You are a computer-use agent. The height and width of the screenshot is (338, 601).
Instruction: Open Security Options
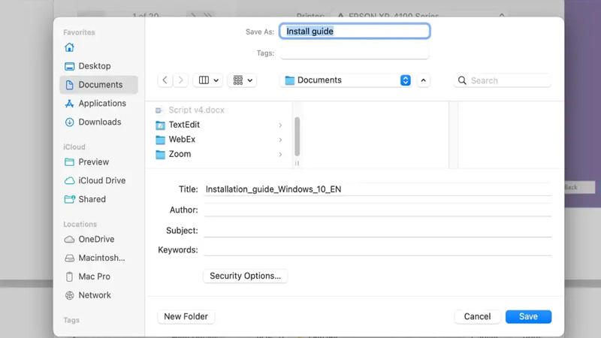pos(245,276)
